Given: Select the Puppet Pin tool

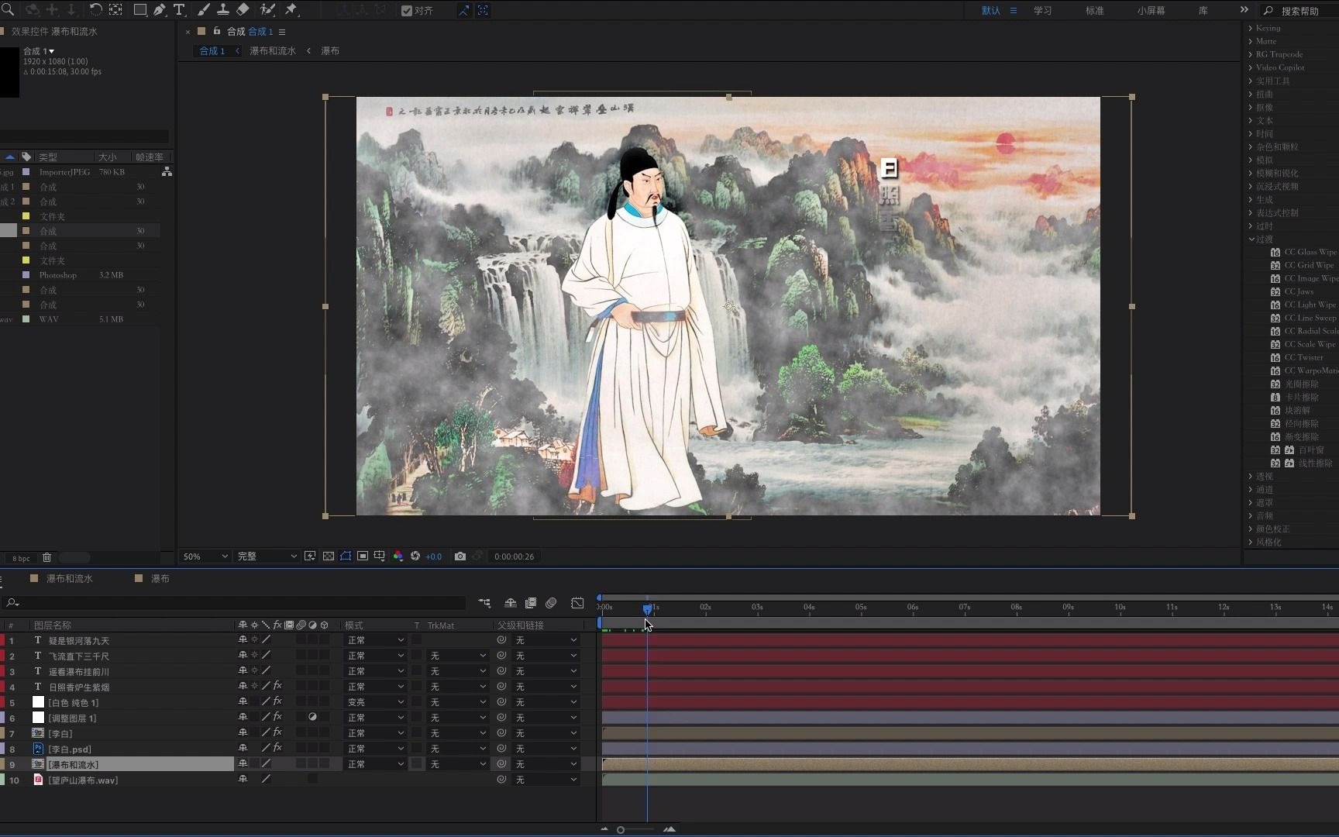Looking at the screenshot, I should [291, 10].
